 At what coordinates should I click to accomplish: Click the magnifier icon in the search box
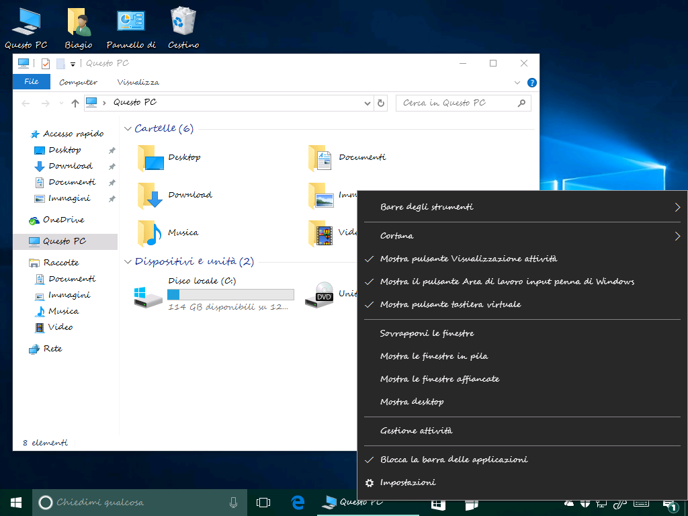[521, 103]
